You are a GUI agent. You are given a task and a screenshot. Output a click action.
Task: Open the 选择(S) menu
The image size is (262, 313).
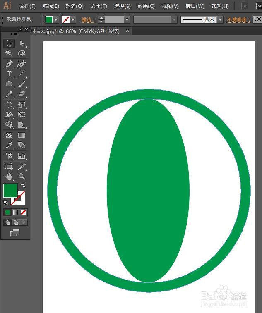122,6
